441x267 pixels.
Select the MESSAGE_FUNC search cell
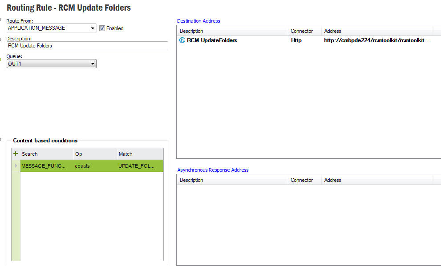pyautogui.click(x=44, y=166)
